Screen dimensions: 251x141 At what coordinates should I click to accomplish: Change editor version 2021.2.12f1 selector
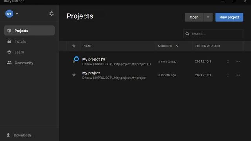228,75
